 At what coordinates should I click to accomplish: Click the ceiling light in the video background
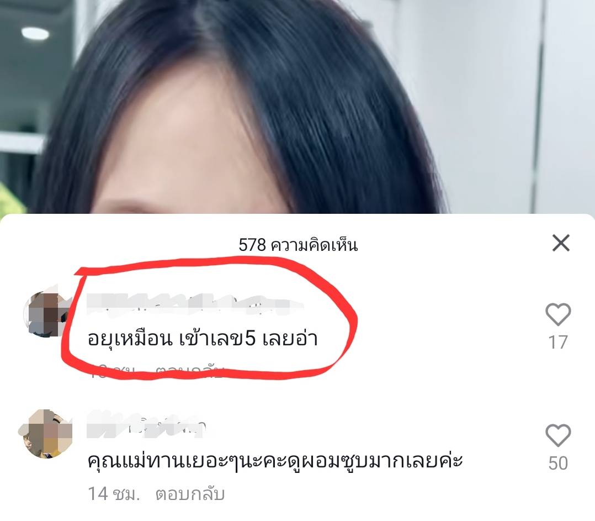(35, 33)
